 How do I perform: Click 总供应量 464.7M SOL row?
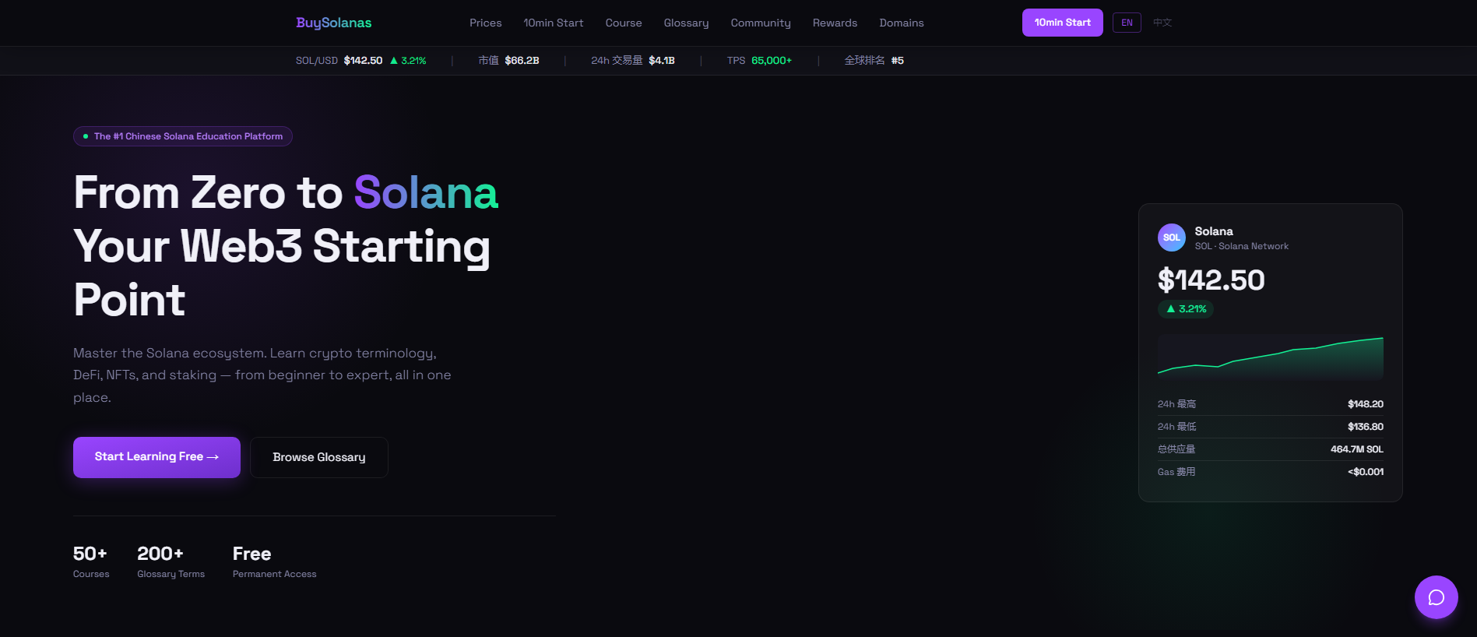[x=1271, y=449]
